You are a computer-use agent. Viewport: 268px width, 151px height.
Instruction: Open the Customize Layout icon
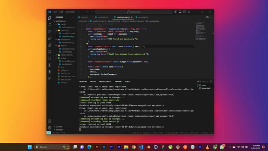pyautogui.click(x=189, y=12)
